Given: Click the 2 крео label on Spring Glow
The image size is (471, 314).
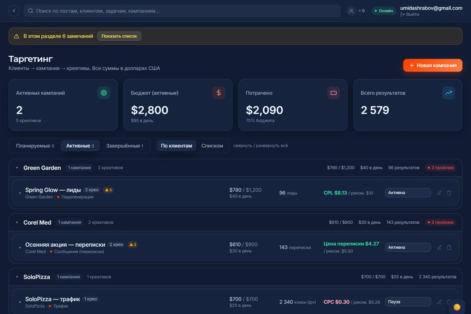Looking at the screenshot, I should point(92,190).
